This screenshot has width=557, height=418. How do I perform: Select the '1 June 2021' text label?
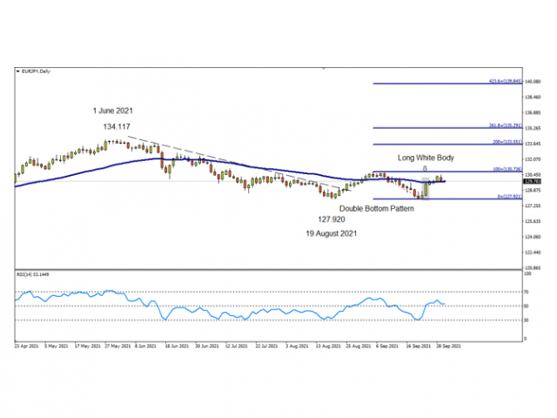coord(113,111)
